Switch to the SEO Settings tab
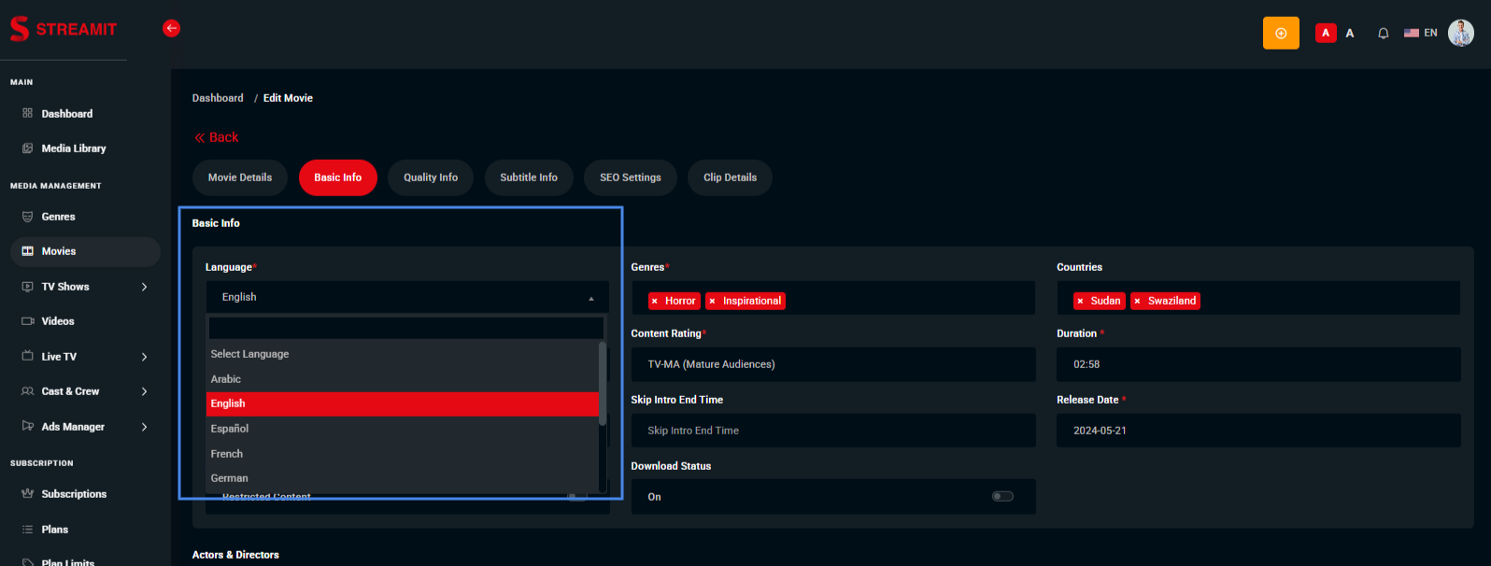 [630, 177]
